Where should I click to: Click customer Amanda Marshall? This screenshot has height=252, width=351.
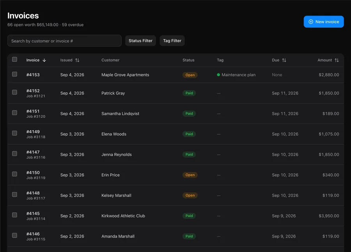tap(118, 236)
